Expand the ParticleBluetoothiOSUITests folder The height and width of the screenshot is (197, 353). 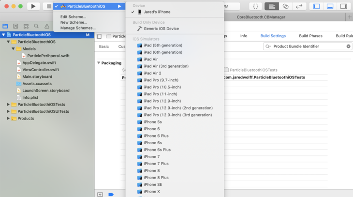(8, 111)
